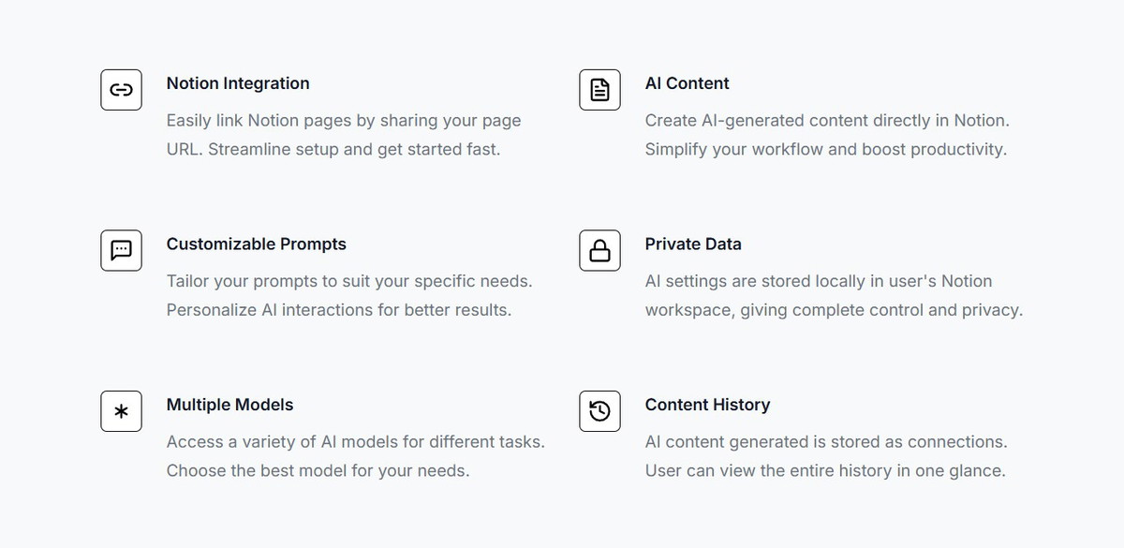Select the Notion Integration heading
This screenshot has height=548, width=1124.
238,83
